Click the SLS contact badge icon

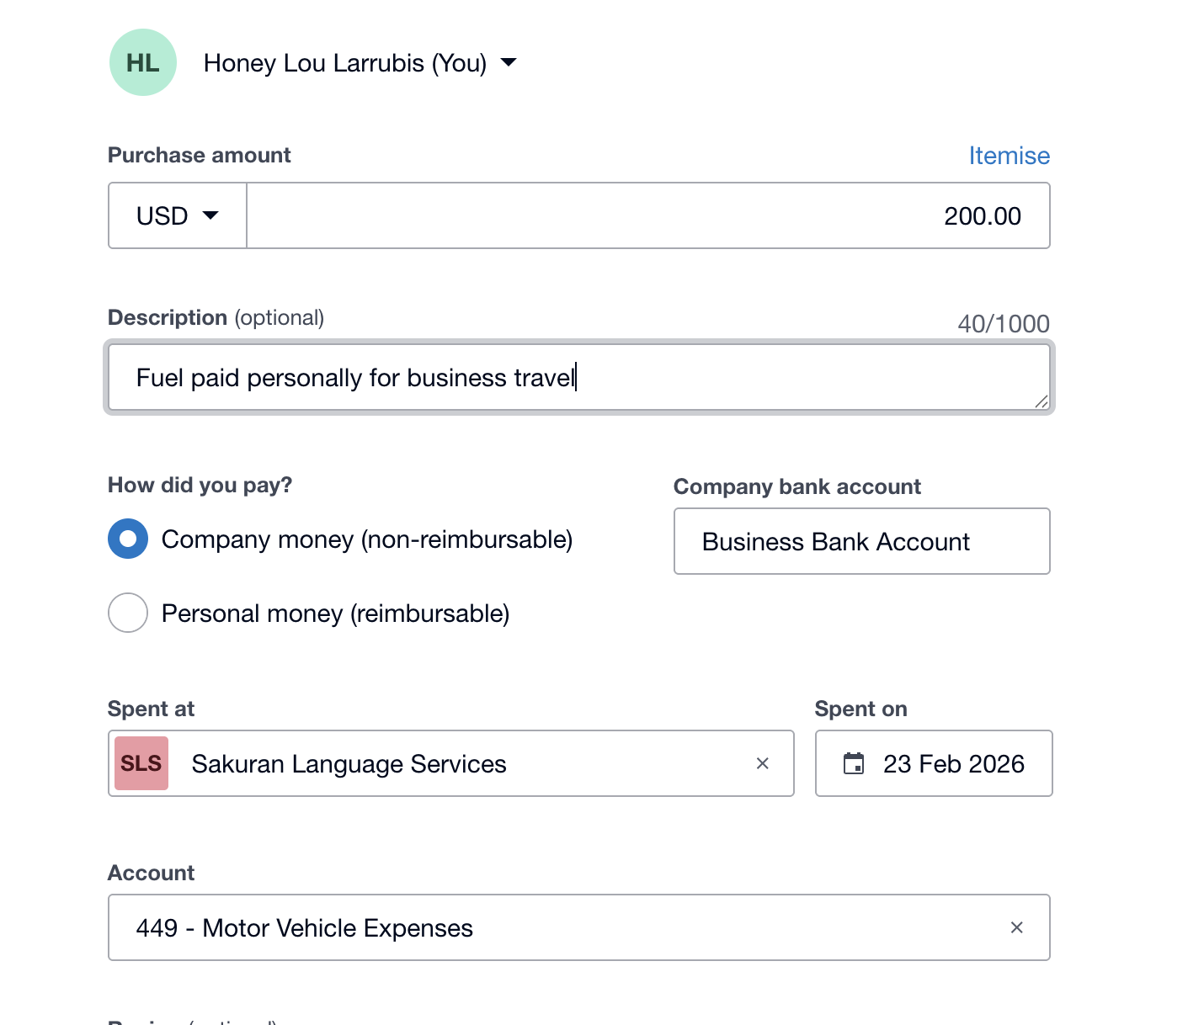coord(141,763)
